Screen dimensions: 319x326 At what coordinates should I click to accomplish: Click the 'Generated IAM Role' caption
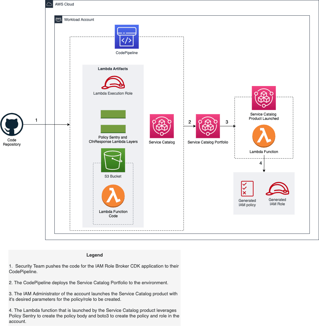coord(278,202)
